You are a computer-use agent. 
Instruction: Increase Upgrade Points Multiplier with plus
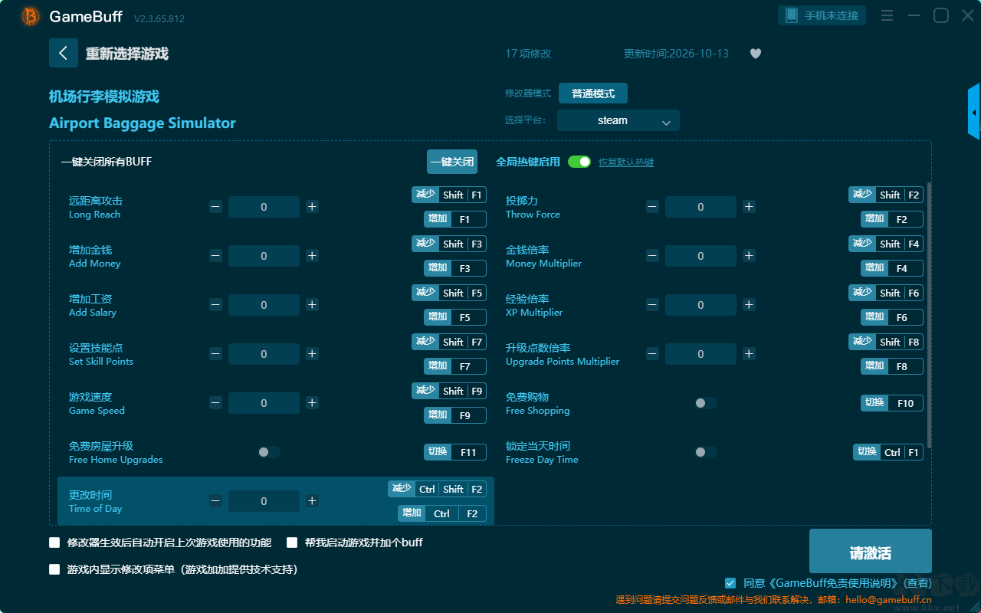(x=749, y=354)
